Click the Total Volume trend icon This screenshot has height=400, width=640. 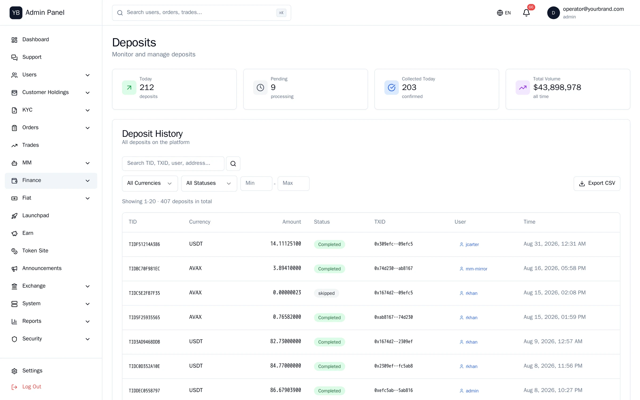(x=523, y=87)
